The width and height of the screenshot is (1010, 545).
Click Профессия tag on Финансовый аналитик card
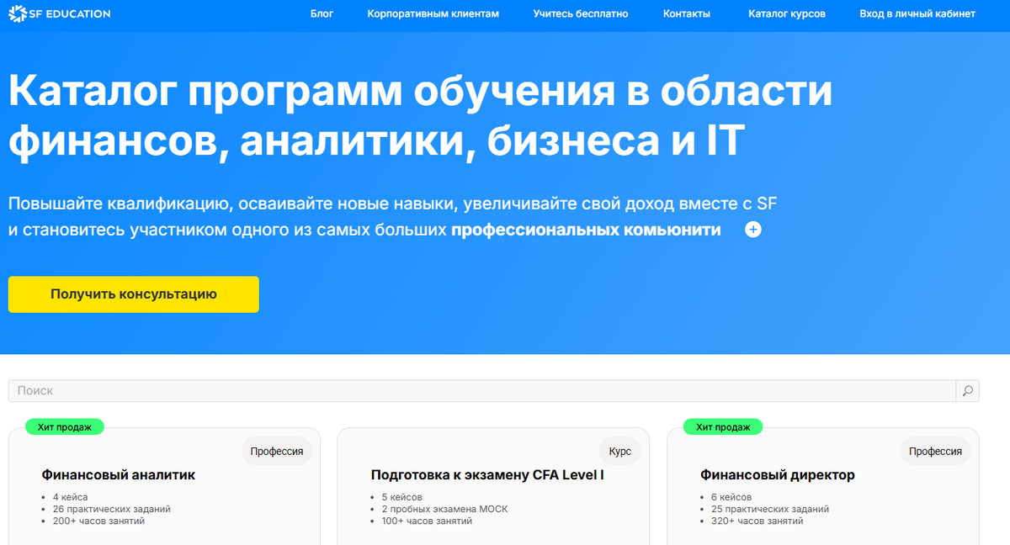point(277,451)
